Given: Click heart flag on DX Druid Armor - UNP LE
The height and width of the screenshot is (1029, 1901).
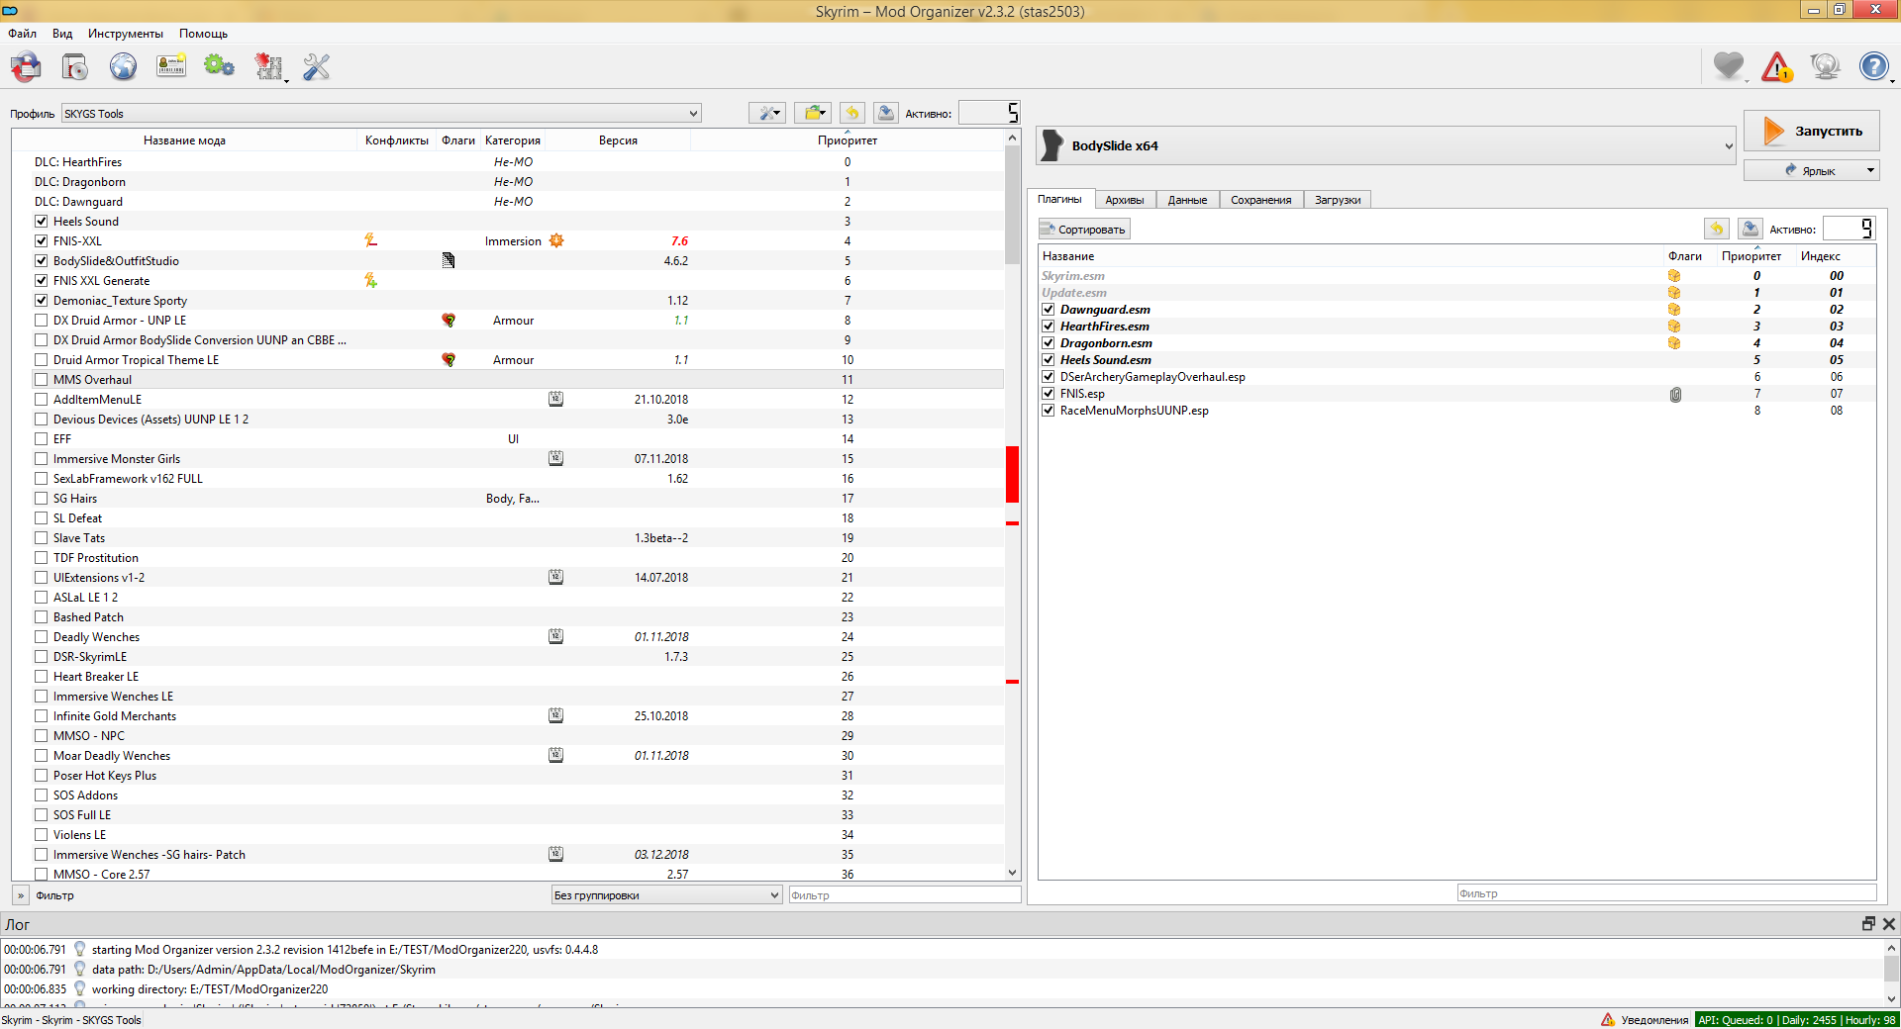Looking at the screenshot, I should 449,321.
